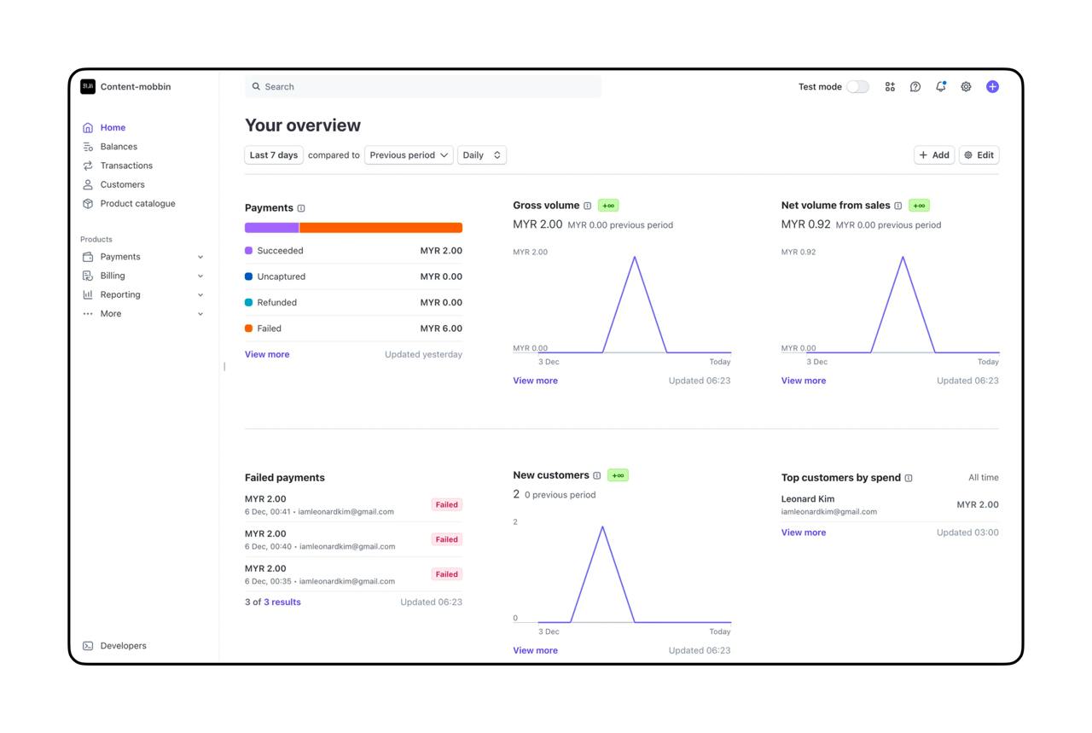Click the Reporting bar chart icon
Image resolution: width=1092 pixels, height=733 pixels.
88,294
